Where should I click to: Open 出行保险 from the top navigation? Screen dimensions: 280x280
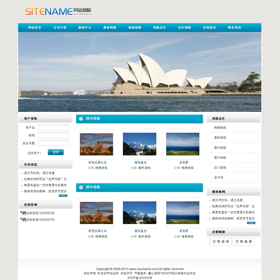coord(184,28)
